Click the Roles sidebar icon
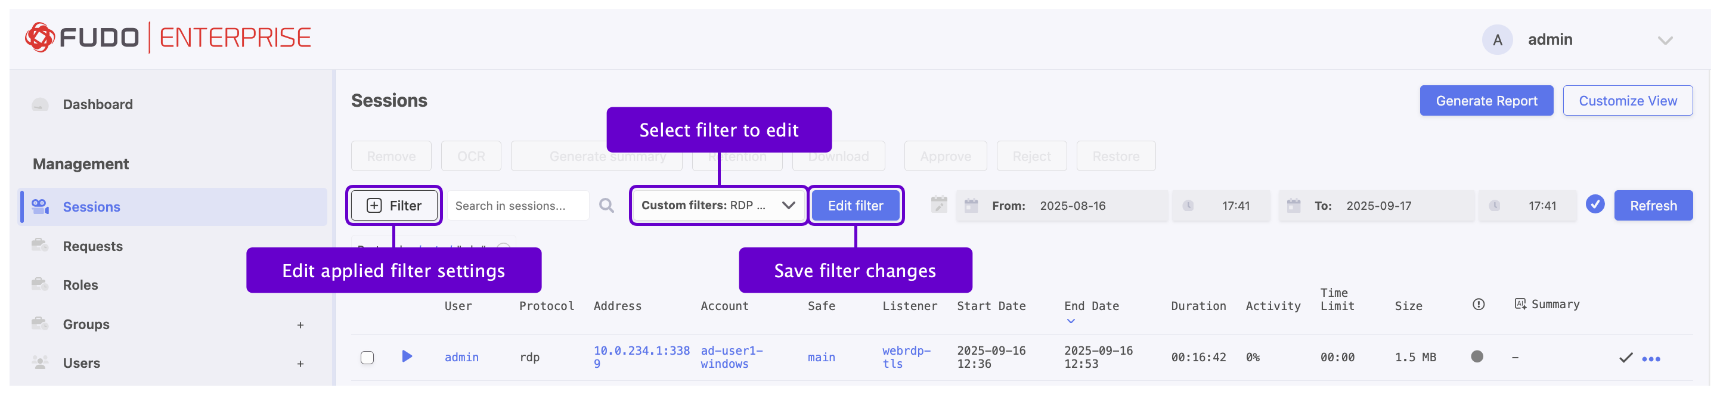The image size is (1720, 400). (x=40, y=284)
